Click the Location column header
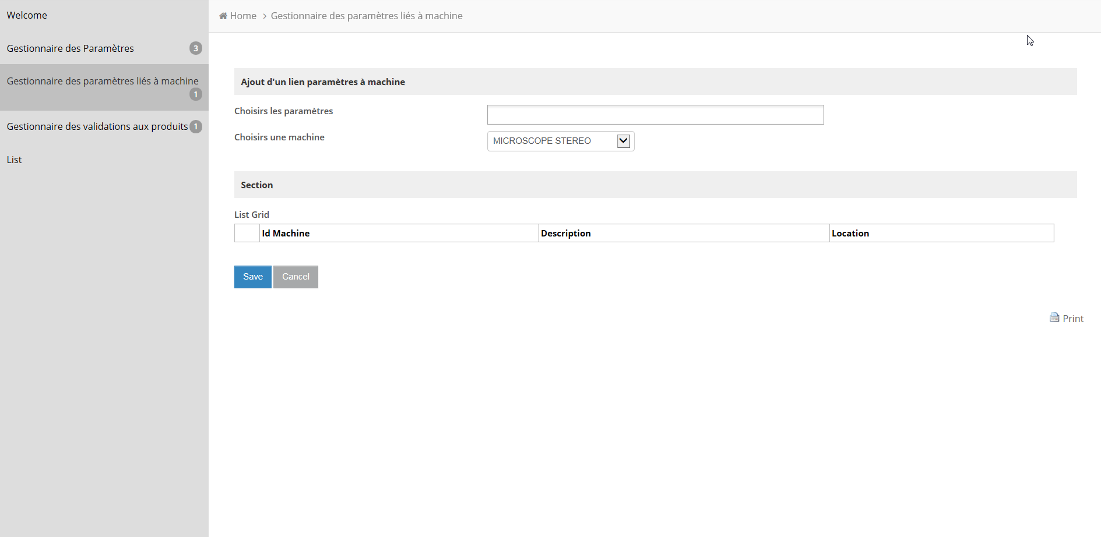This screenshot has height=537, width=1101. click(x=942, y=233)
